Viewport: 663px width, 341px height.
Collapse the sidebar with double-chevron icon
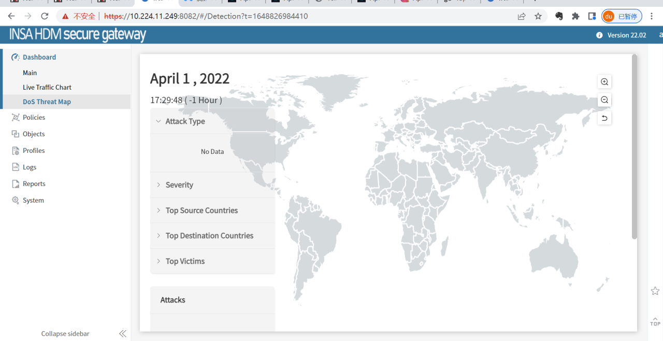123,334
